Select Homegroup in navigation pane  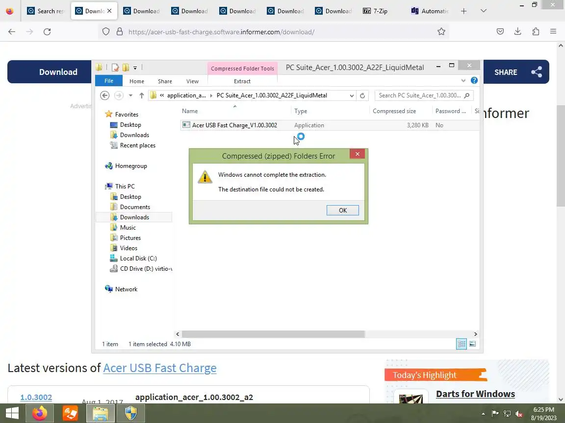tap(131, 166)
